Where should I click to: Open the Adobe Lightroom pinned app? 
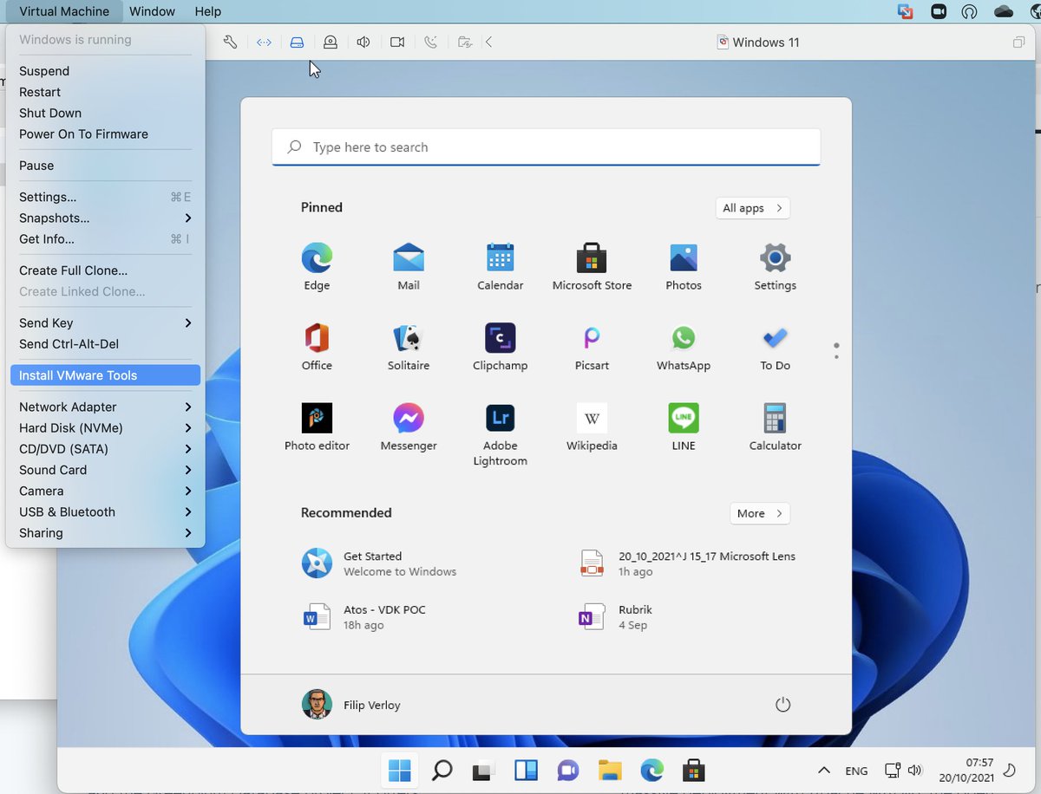501,434
